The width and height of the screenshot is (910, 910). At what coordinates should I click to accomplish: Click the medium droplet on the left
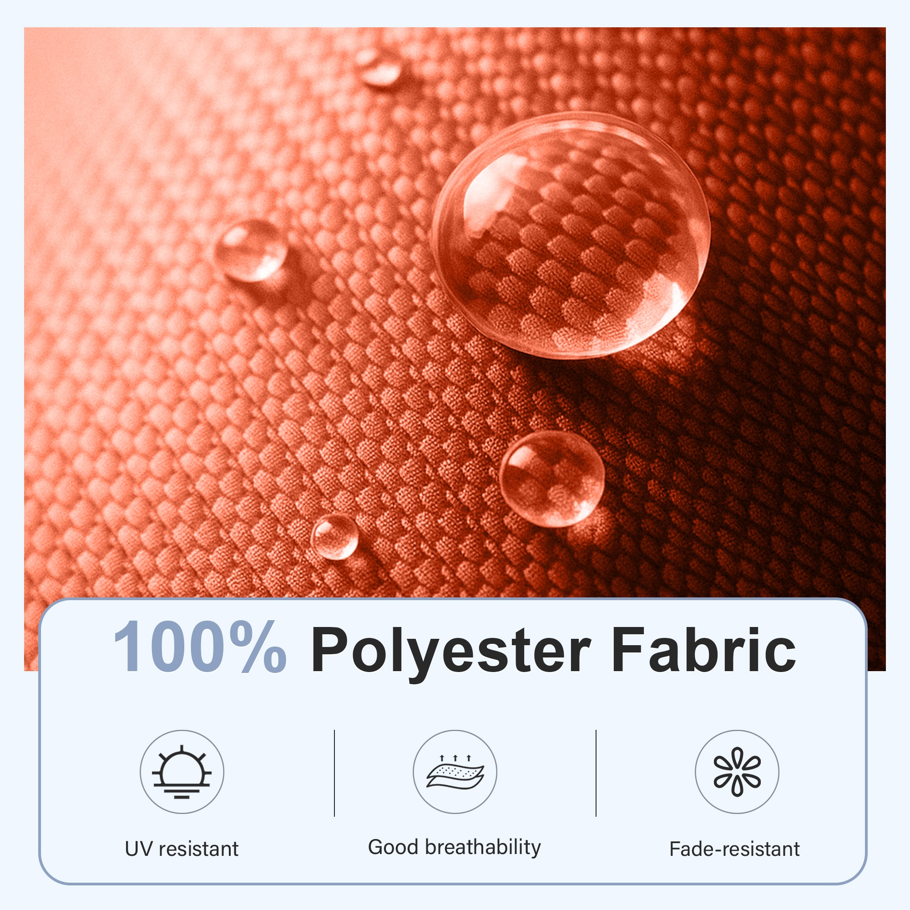(250, 250)
